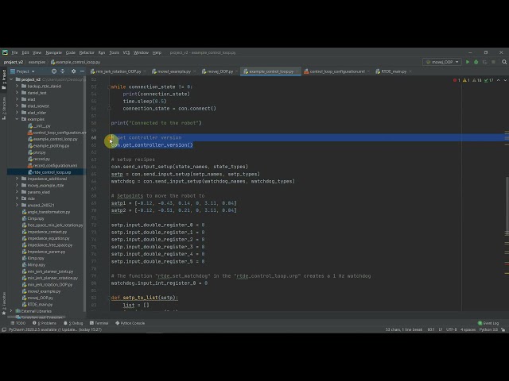
Task: Open the Debug tool window
Action: point(73,323)
